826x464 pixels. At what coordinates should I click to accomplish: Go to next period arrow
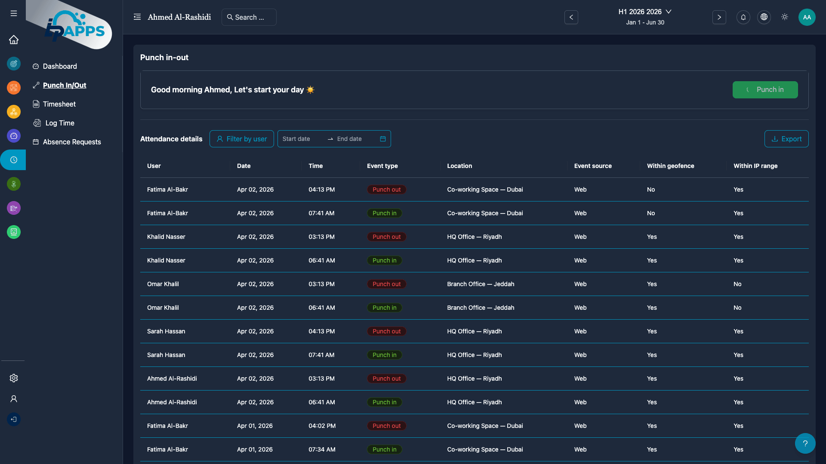(x=719, y=17)
